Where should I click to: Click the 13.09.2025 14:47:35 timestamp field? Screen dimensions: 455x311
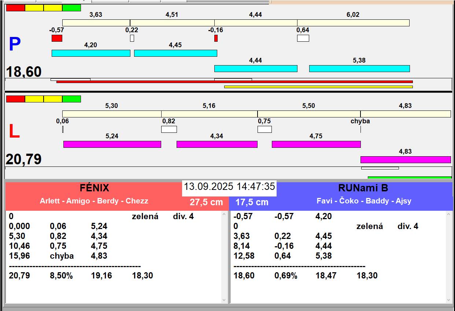229,187
